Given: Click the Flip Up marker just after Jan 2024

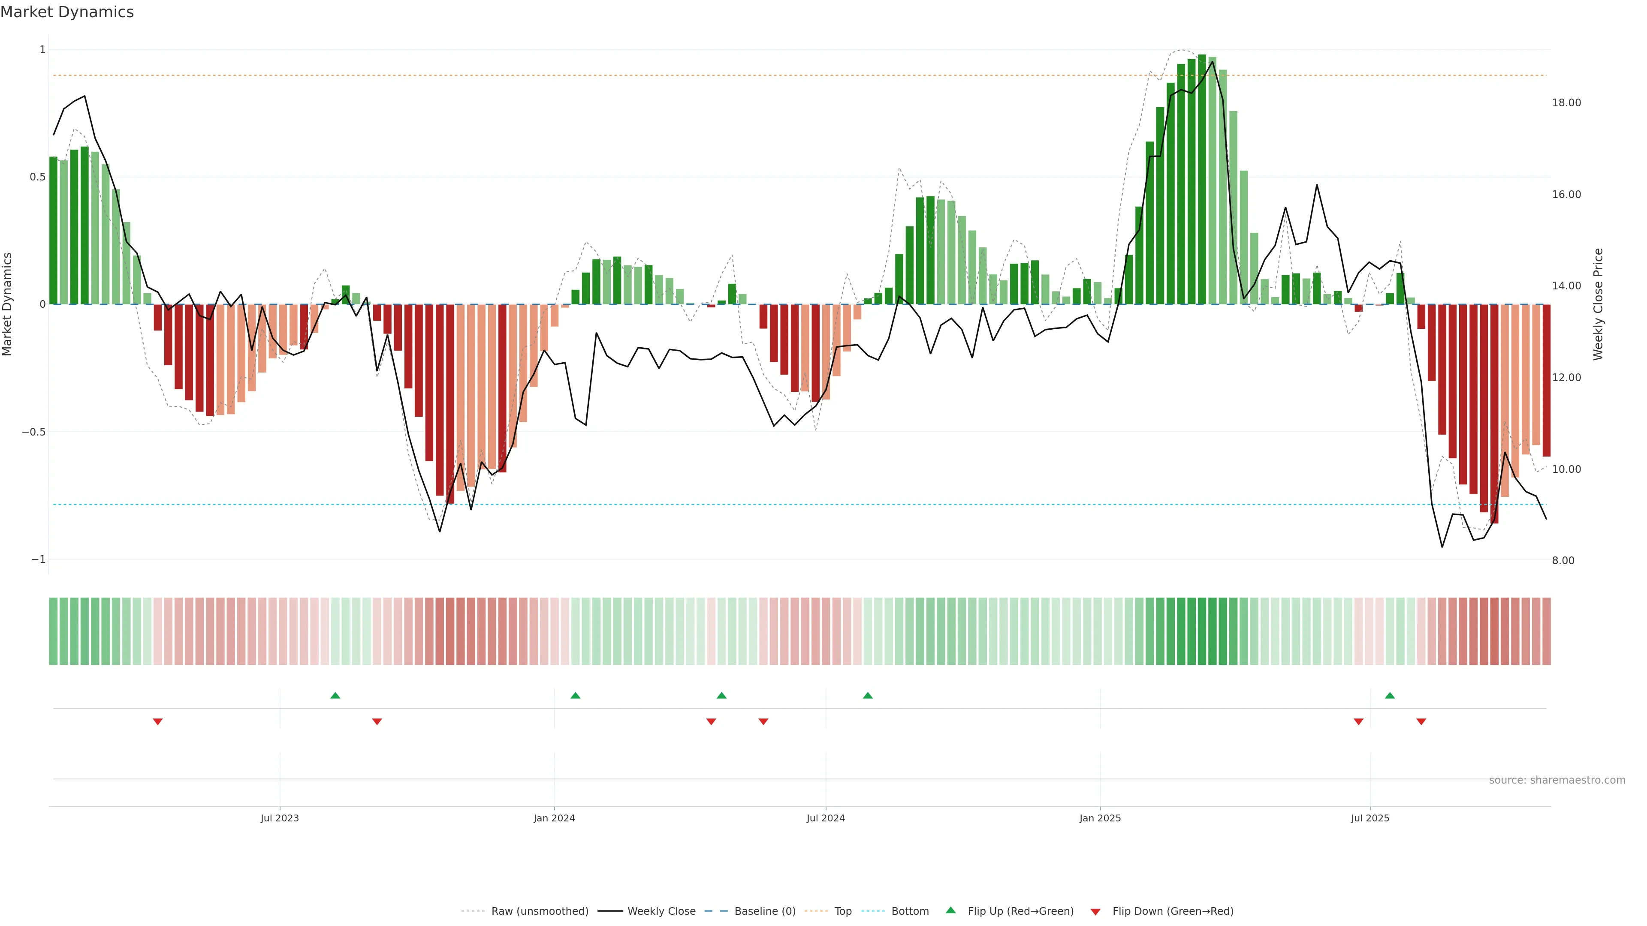Looking at the screenshot, I should pyautogui.click(x=576, y=695).
